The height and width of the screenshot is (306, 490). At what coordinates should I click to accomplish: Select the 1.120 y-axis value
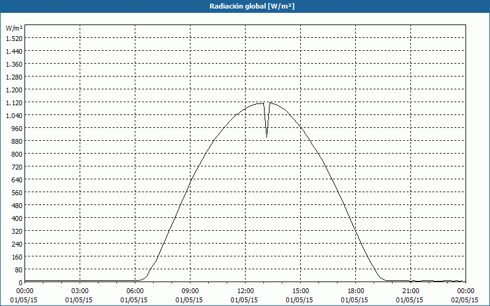point(14,102)
